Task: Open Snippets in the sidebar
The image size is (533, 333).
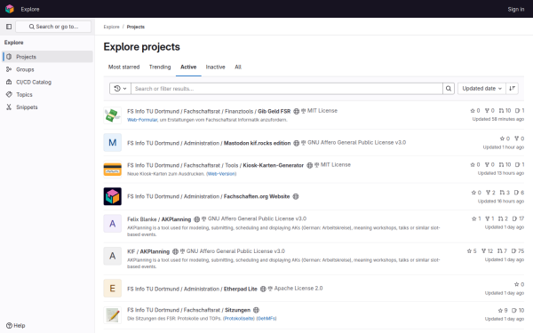Action: click(48, 107)
